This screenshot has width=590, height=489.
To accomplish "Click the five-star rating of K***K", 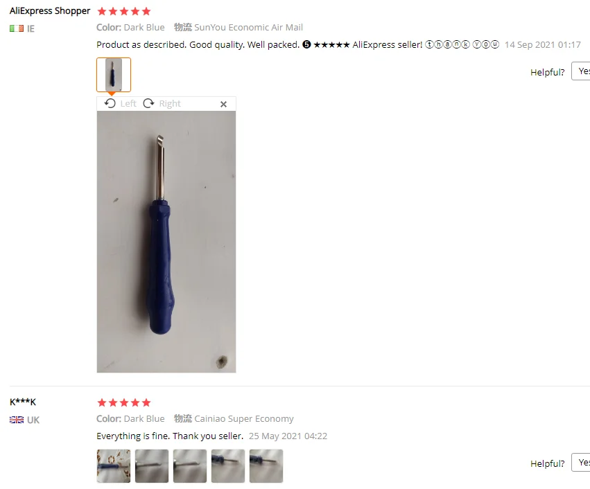I will (x=124, y=403).
